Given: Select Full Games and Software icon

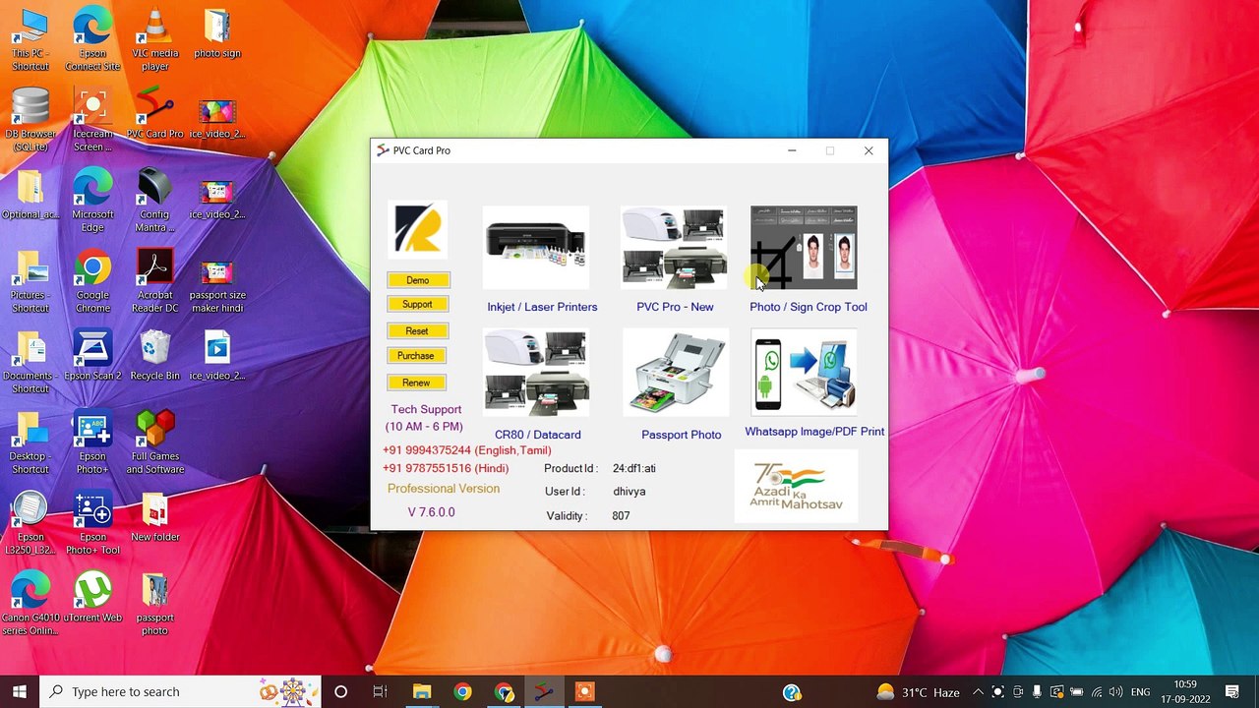Looking at the screenshot, I should pos(155,442).
